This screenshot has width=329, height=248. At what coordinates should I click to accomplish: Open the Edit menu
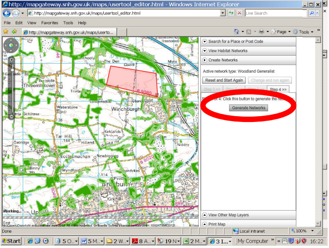pyautogui.click(x=19, y=23)
